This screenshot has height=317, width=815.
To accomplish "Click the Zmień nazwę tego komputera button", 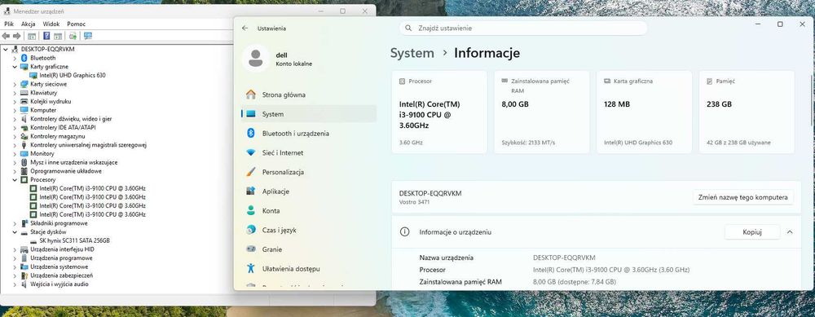I will 742,197.
